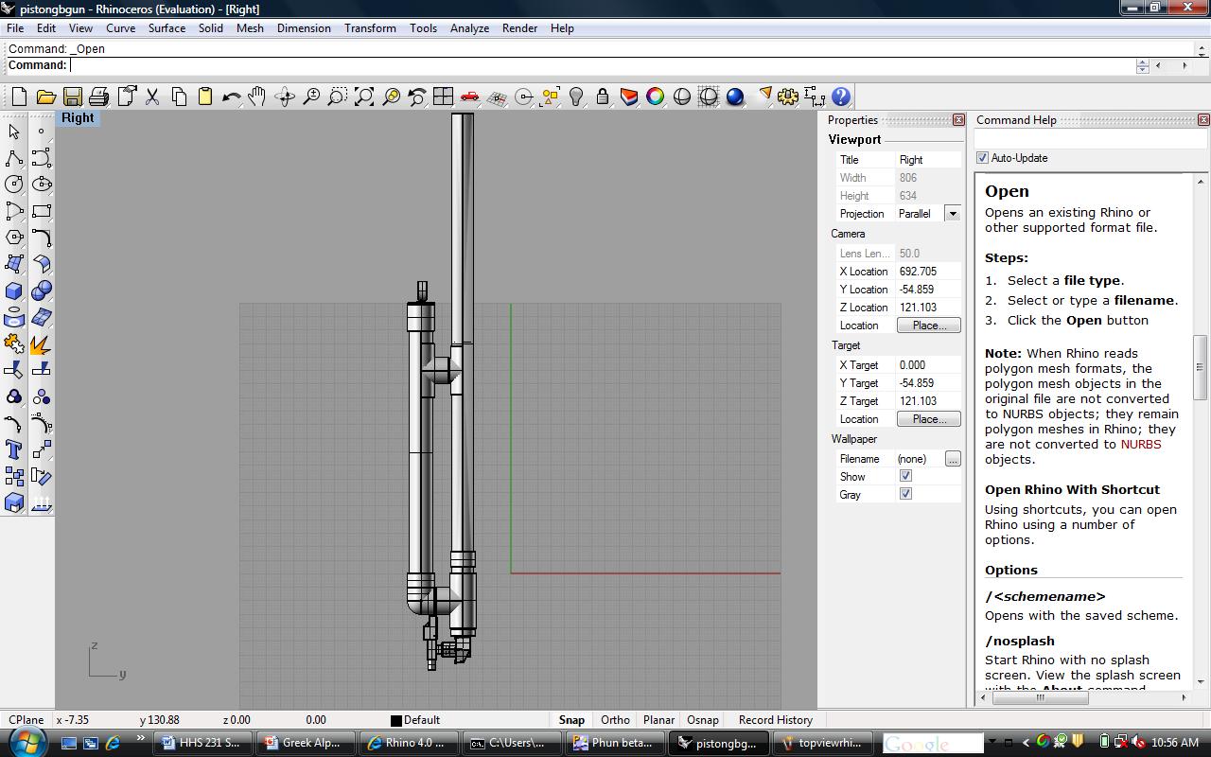Screen dimensions: 1211x757
Task: Choose the Box solid tool in sidebar
Action: (x=14, y=290)
